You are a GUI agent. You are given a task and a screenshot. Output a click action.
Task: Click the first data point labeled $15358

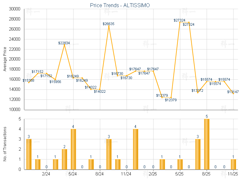coord(29,82)
